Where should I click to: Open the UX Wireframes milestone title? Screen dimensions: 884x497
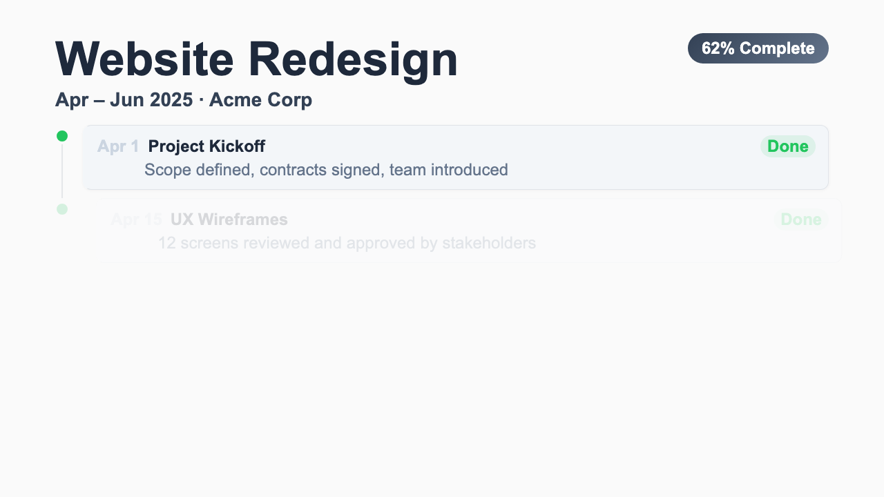coord(229,220)
